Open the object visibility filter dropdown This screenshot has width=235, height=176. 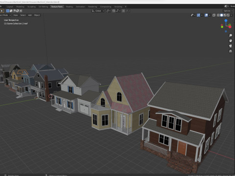pos(193,15)
